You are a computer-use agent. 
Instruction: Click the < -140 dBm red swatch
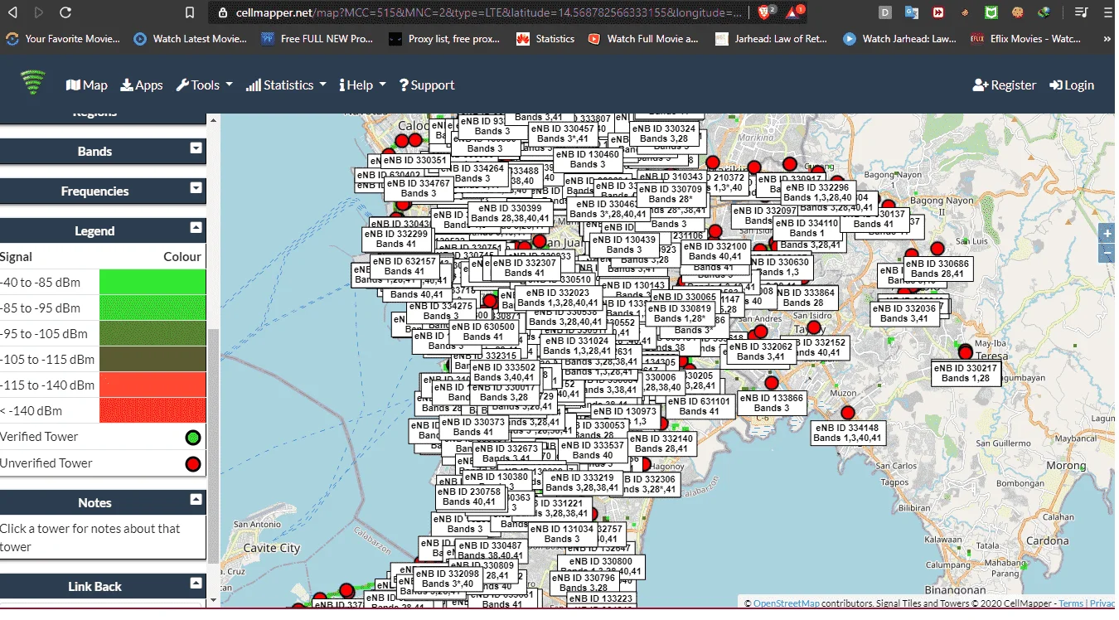[x=153, y=410]
